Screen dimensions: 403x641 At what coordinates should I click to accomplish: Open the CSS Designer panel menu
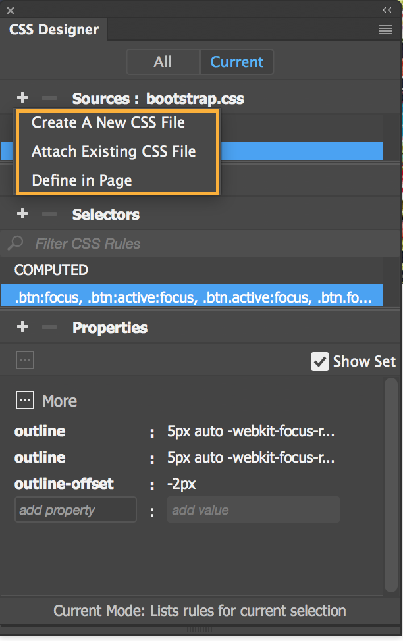tap(386, 30)
